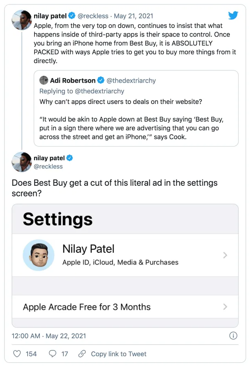Open the @reckless handle in top tweet
The height and width of the screenshot is (369, 250).
[93, 16]
